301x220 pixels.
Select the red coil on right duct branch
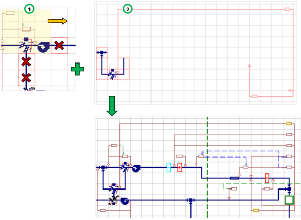click(x=267, y=178)
